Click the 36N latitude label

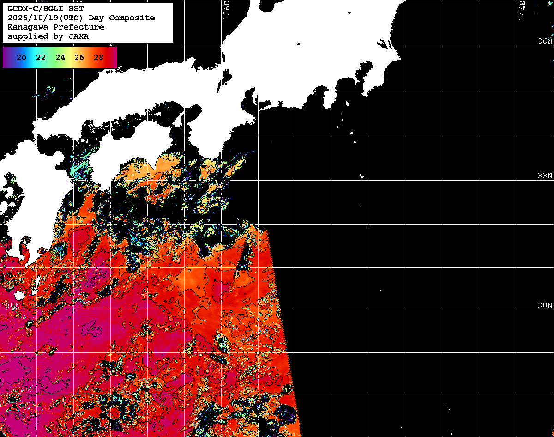pyautogui.click(x=545, y=42)
